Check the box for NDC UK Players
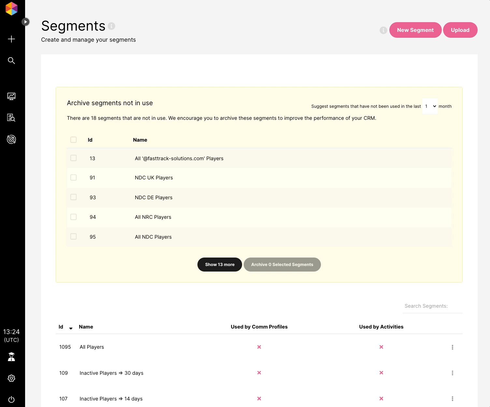 coord(74,177)
